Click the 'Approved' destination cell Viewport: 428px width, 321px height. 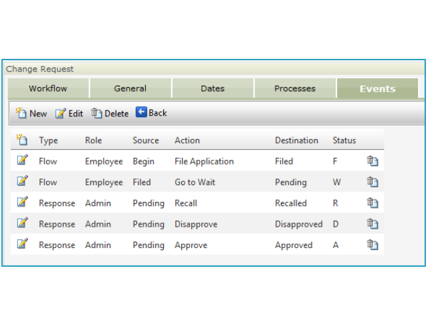pyautogui.click(x=294, y=245)
